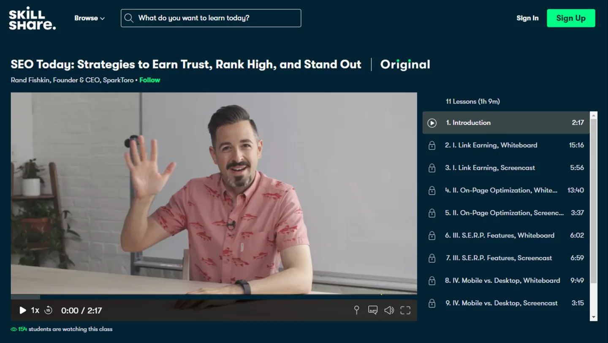Image resolution: width=608 pixels, height=343 pixels.
Task: Click the keyboard shortcuts pin icon in player
Action: click(357, 310)
